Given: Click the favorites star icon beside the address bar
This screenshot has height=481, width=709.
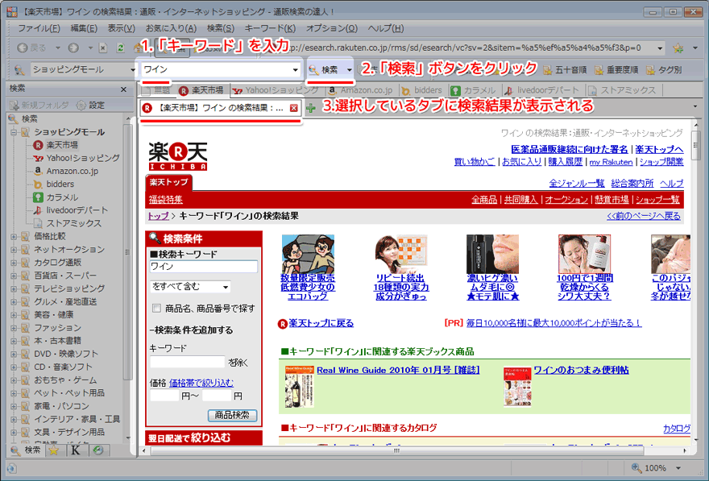Looking at the screenshot, I should coord(678,48).
